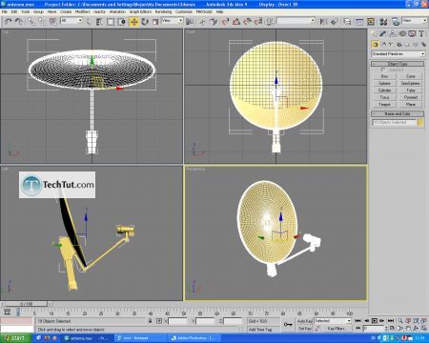429x343 pixels.
Task: Open the key mode Selected dropdown
Action: point(333,321)
